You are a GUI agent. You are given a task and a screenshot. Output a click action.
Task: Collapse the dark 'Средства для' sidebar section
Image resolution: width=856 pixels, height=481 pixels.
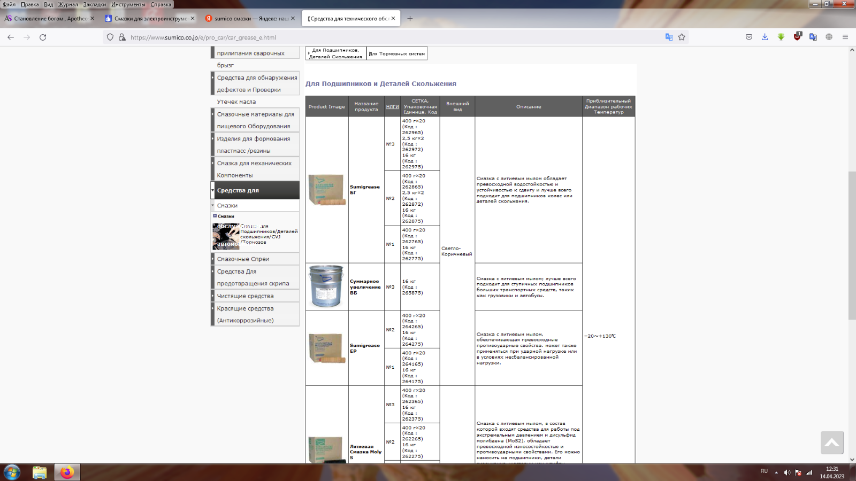pos(255,190)
